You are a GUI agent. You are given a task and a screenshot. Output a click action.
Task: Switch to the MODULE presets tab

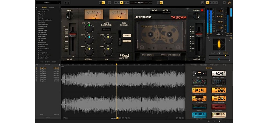[51, 7]
